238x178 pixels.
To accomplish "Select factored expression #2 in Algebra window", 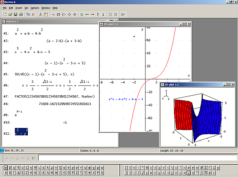I will pos(64,41).
